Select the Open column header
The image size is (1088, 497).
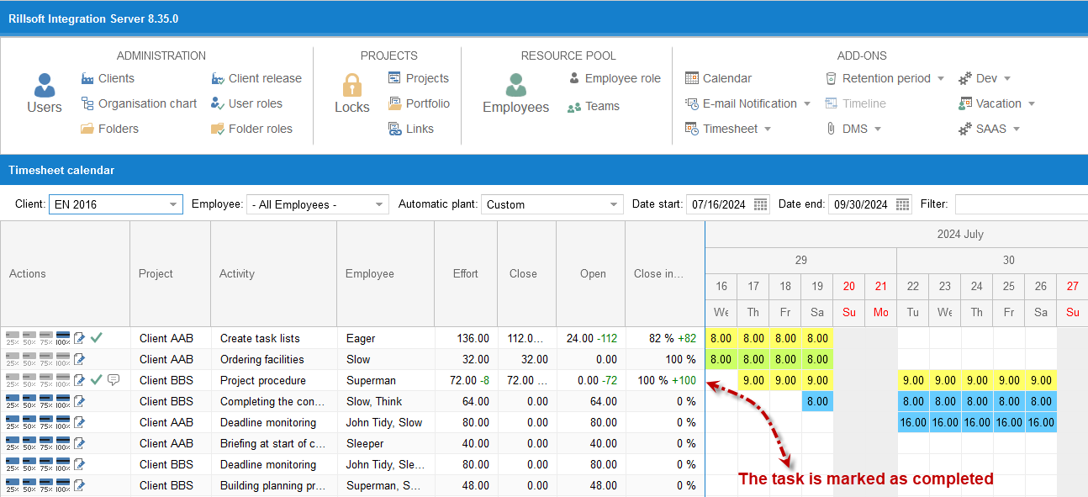(x=590, y=273)
